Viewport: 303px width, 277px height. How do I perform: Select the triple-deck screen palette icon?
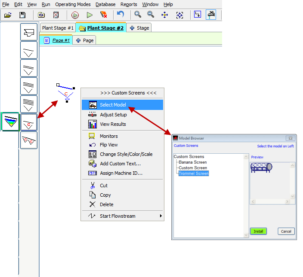pos(29,86)
